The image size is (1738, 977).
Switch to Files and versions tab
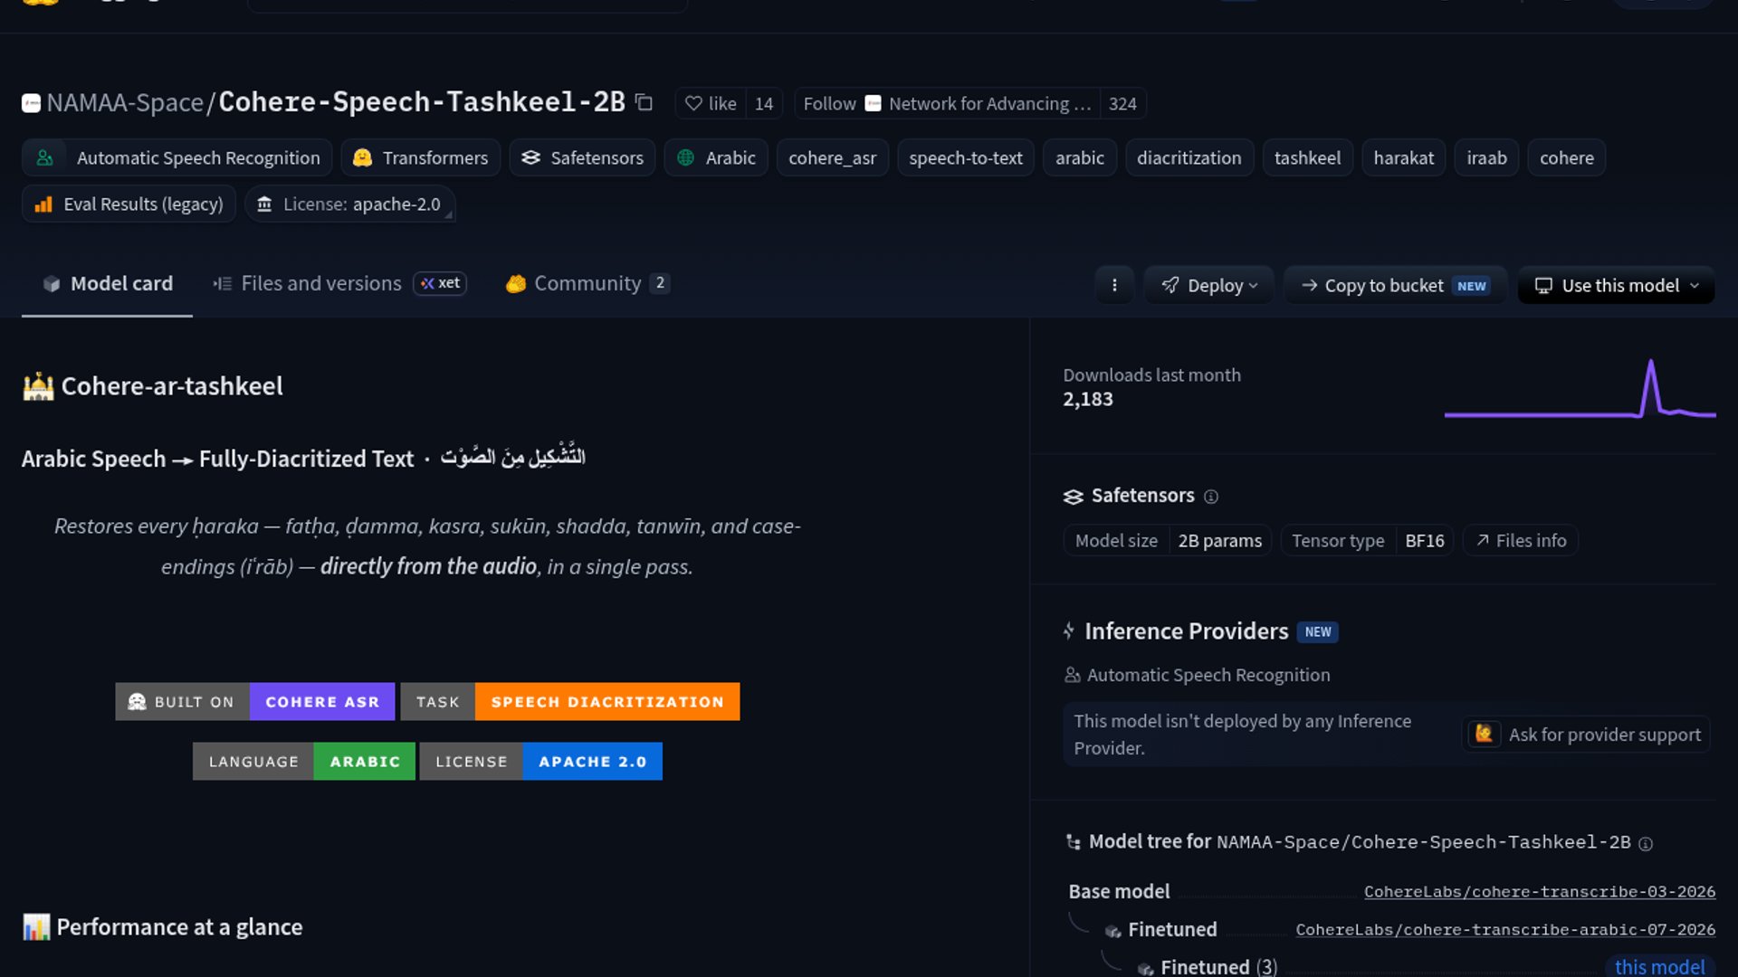(307, 284)
